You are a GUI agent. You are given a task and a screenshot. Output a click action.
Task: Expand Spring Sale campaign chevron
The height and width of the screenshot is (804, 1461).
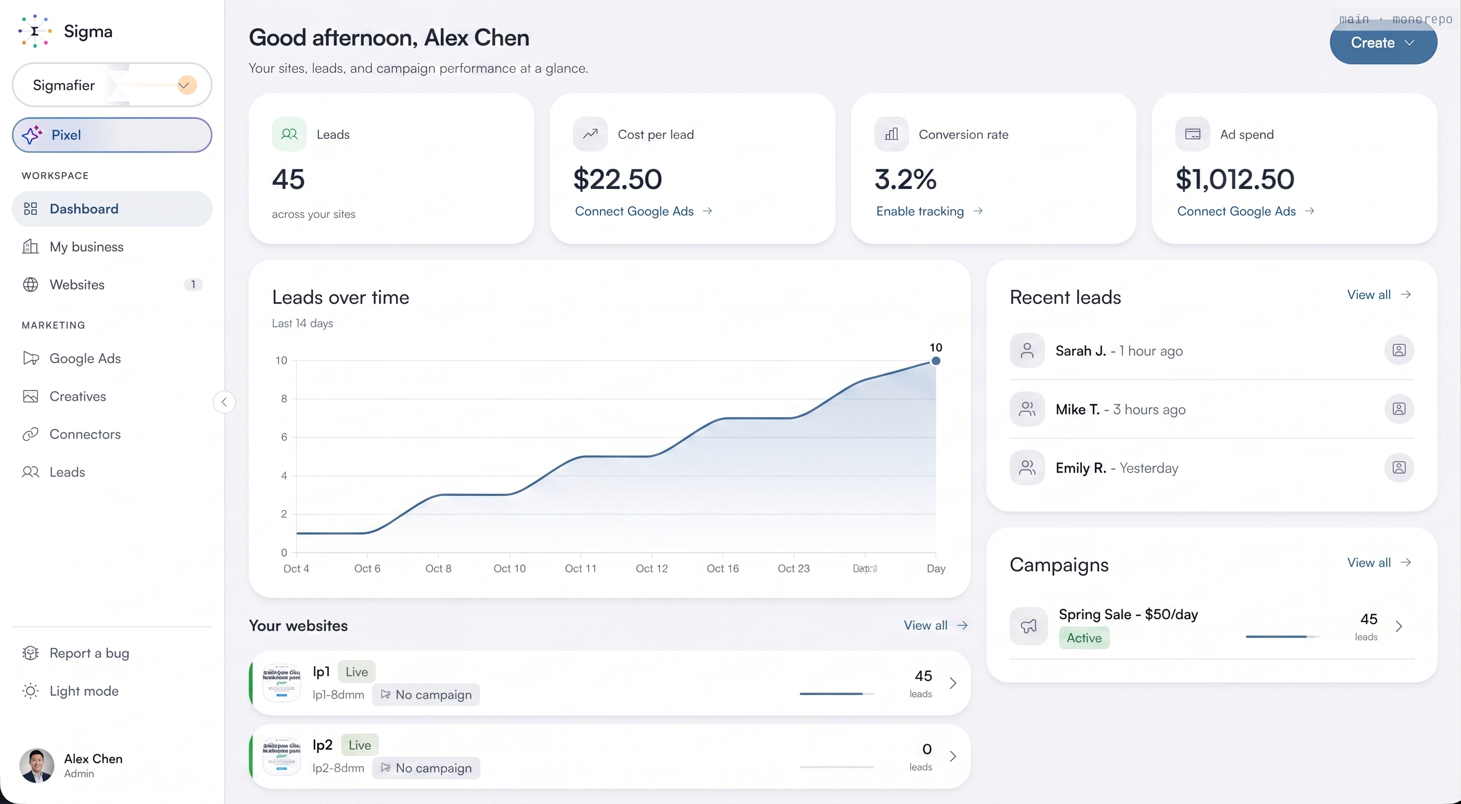click(x=1399, y=626)
